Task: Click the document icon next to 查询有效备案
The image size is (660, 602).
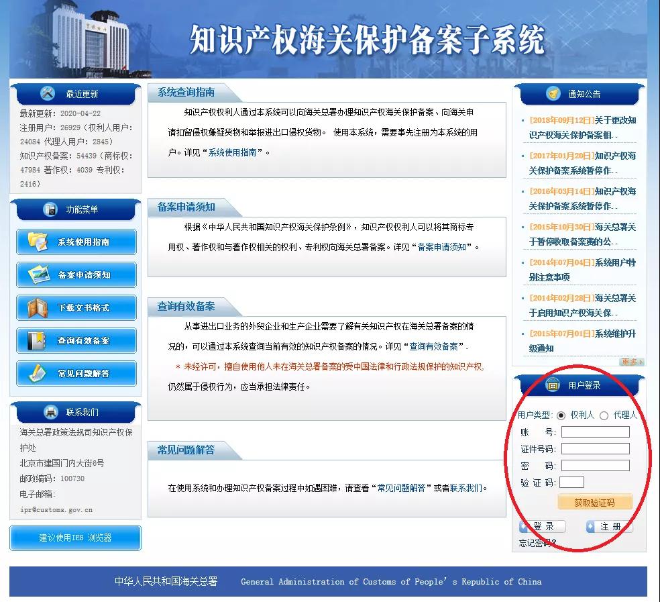Action: 38,340
